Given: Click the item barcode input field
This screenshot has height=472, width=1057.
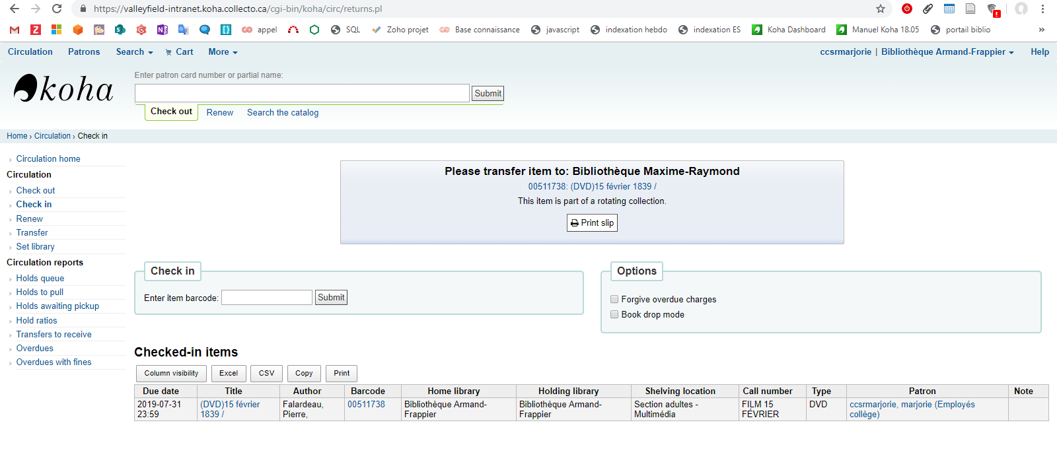Looking at the screenshot, I should click(266, 298).
